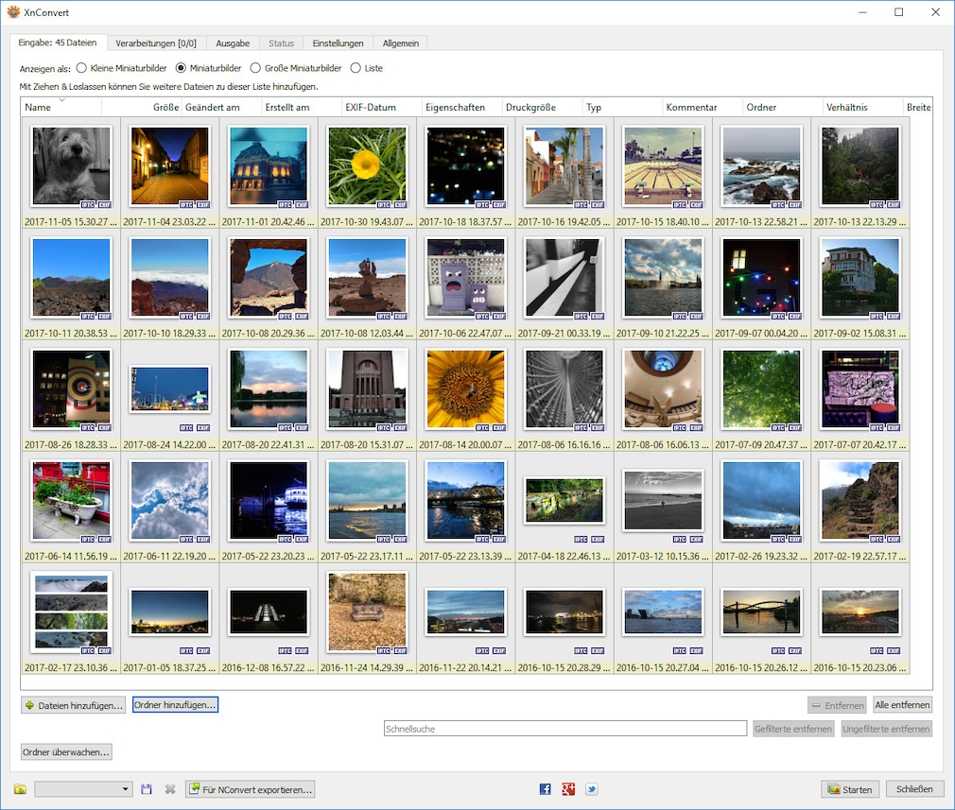This screenshot has width=955, height=810.
Task: Select the bathtub planter photo 2017-06-14 11.56.19
Action: click(x=71, y=501)
